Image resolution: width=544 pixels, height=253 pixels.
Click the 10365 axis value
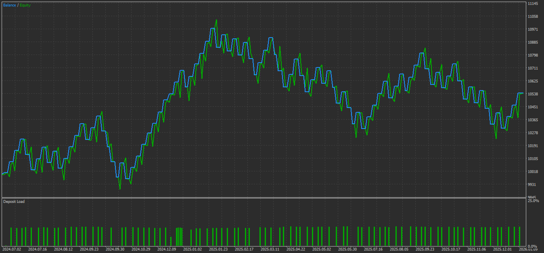533,120
